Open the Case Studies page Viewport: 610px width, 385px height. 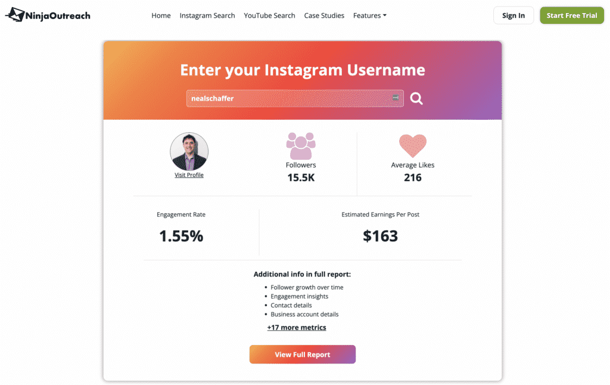[x=324, y=15]
